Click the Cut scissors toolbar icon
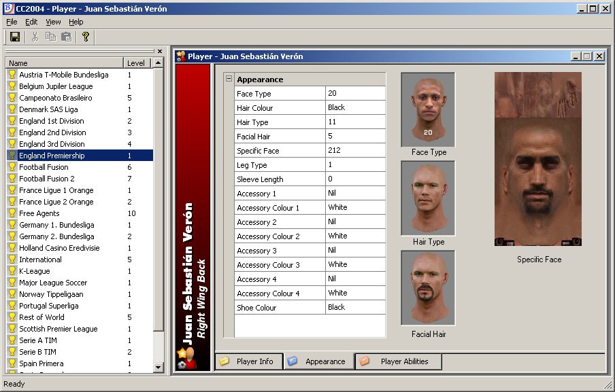615x392 pixels. click(x=35, y=37)
